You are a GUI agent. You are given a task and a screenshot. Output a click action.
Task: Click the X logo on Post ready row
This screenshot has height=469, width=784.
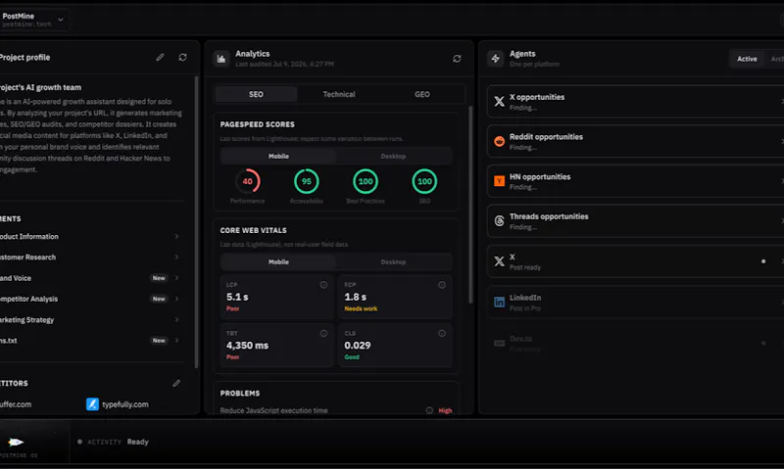pos(499,261)
